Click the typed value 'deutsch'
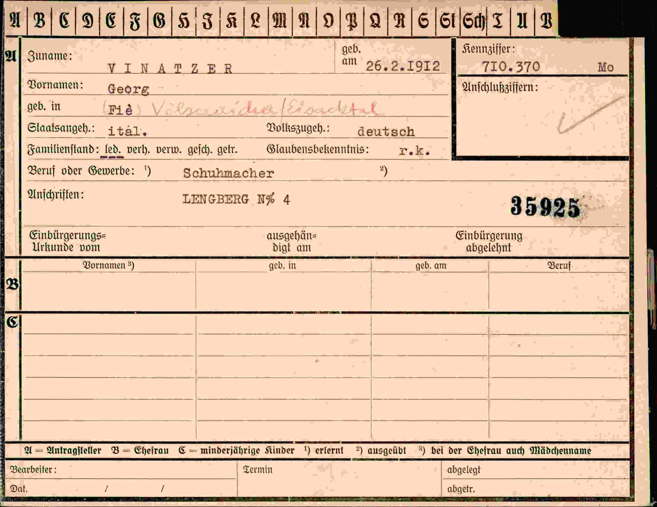The height and width of the screenshot is (507, 657). point(386,132)
